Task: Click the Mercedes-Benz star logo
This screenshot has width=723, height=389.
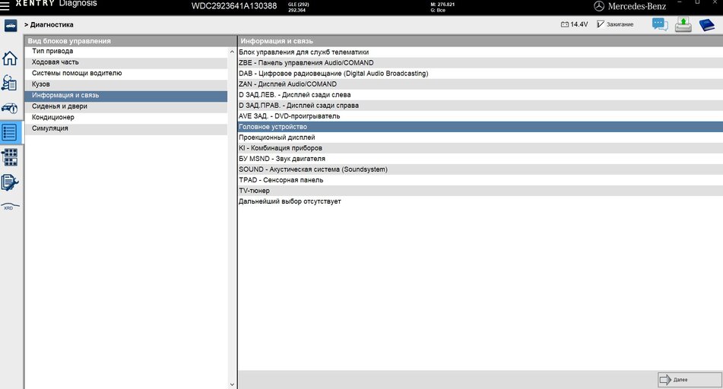Action: point(599,6)
